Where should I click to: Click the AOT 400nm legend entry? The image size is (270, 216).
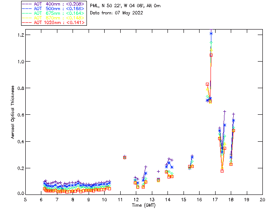coord(59,3)
